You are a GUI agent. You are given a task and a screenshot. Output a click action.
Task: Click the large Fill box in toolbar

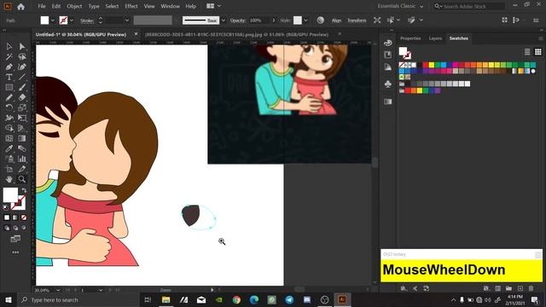click(x=10, y=194)
